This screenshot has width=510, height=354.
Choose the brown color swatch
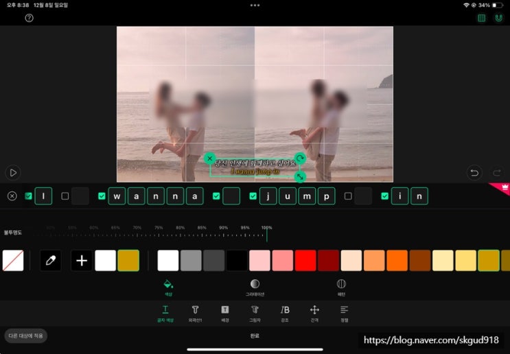(x=420, y=261)
